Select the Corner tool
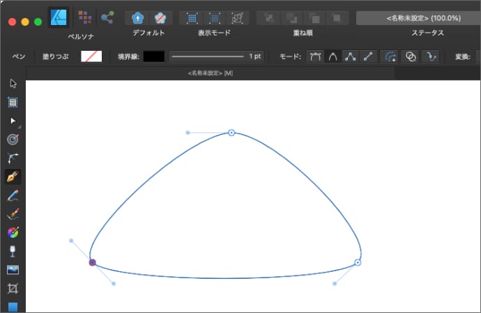481x313 pixels. [x=13, y=158]
